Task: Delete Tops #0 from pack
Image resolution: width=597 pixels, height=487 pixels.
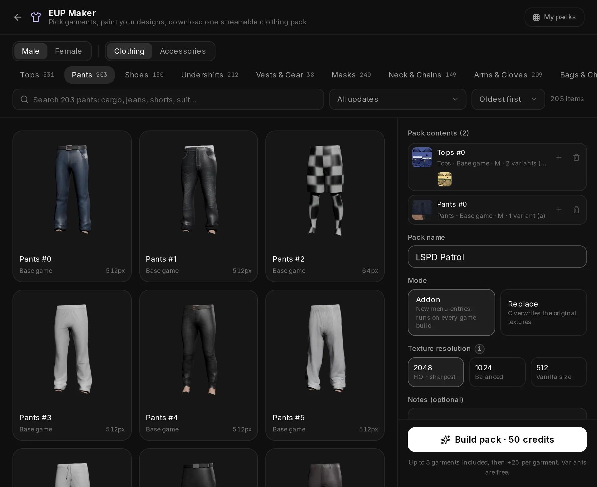Action: (x=576, y=157)
